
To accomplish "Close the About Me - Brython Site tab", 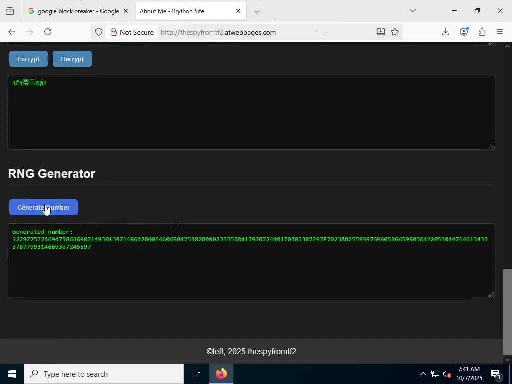I will 238,11.
